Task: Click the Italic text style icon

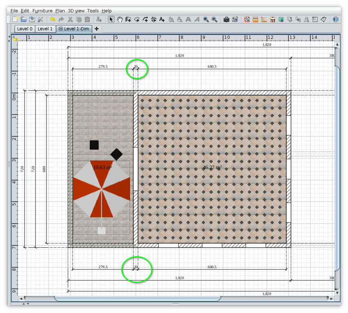Action: tap(197, 20)
